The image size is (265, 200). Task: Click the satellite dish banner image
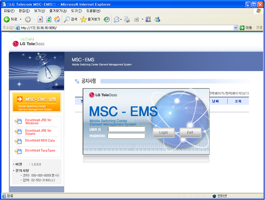point(37,71)
